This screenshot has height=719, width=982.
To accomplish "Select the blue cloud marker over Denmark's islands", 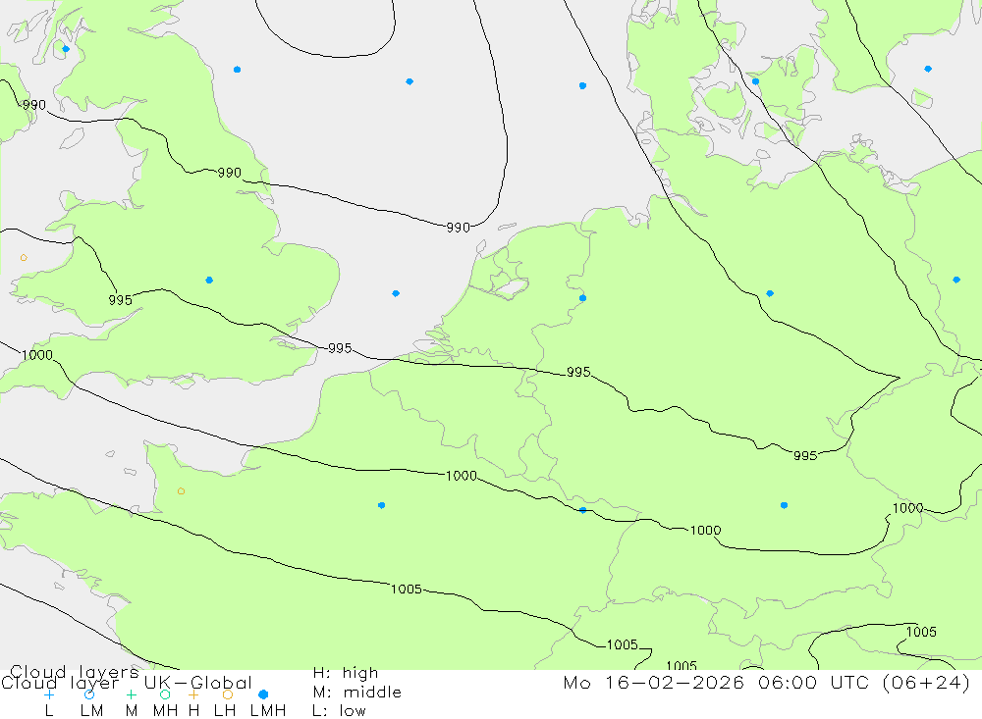I will coord(755,81).
